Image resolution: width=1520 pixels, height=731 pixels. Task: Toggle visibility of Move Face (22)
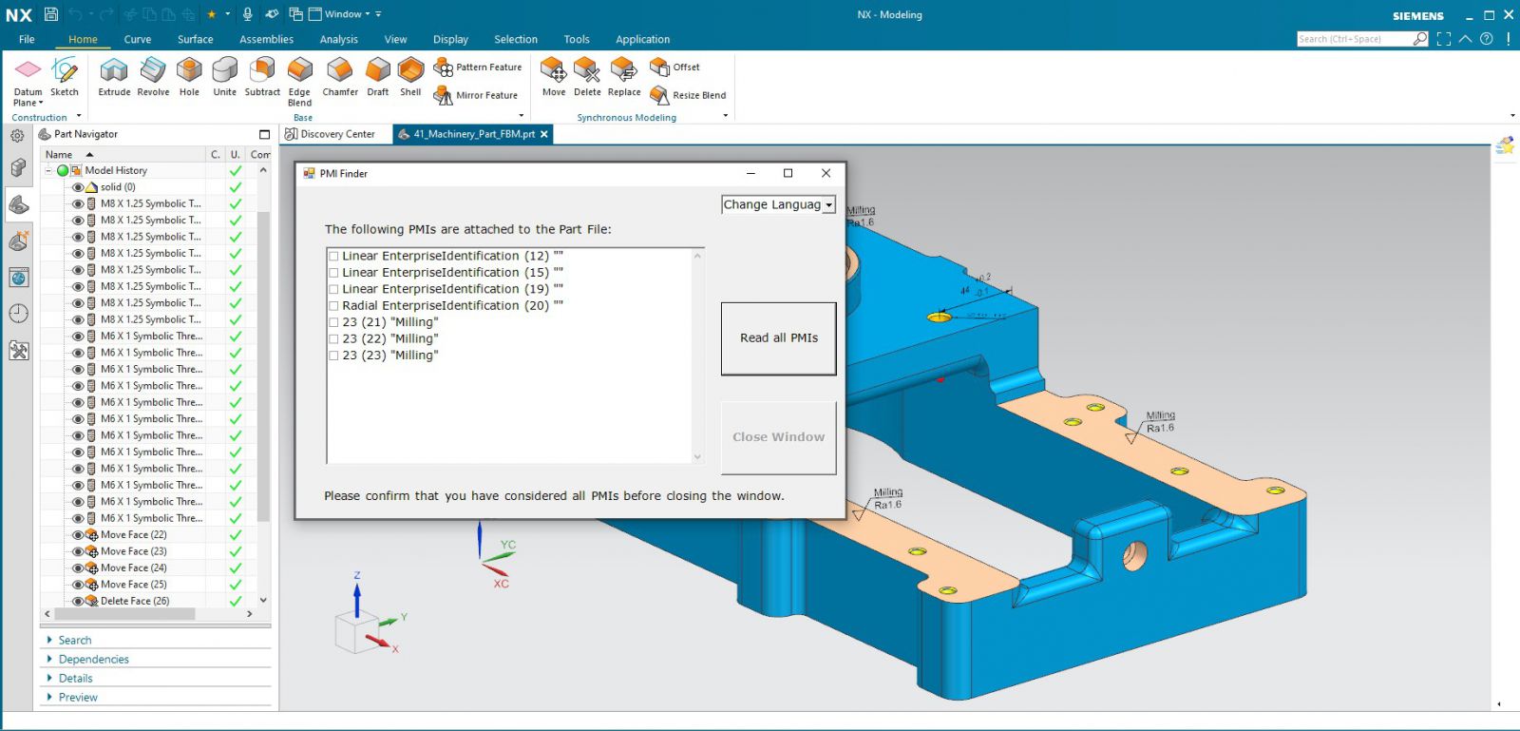click(x=78, y=535)
